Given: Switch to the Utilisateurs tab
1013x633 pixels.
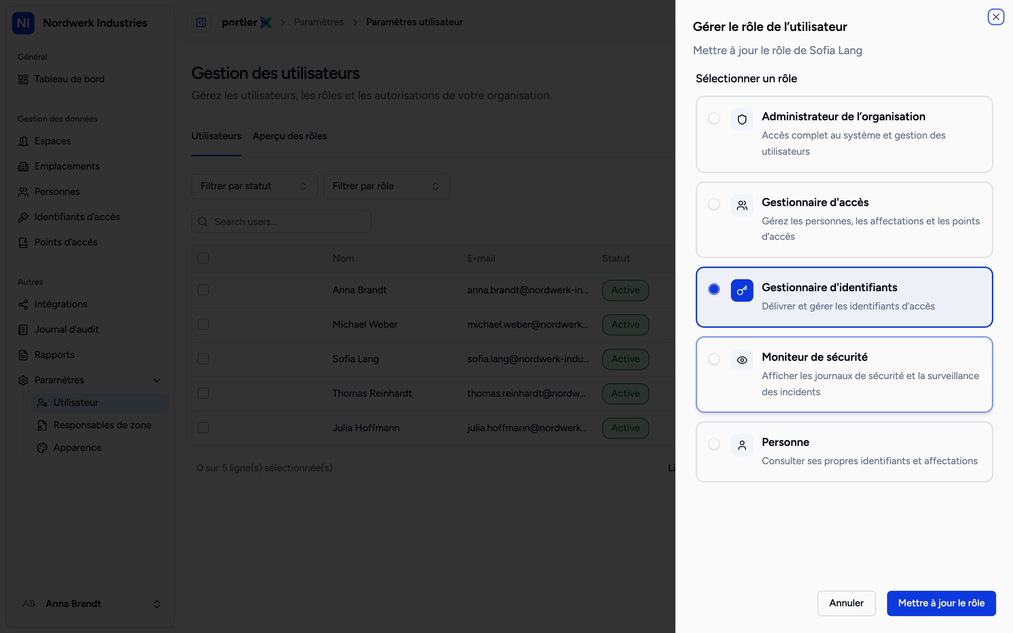Looking at the screenshot, I should point(216,136).
